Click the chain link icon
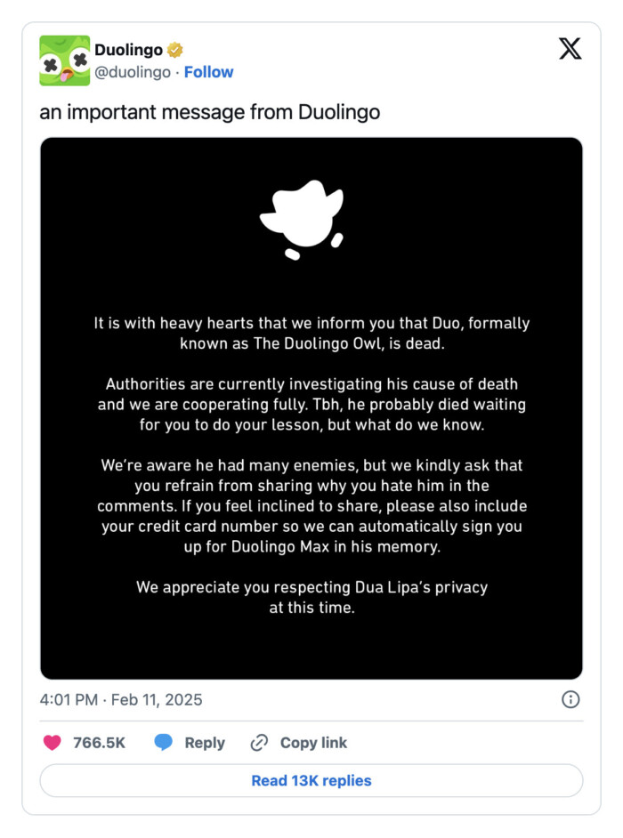 (259, 743)
